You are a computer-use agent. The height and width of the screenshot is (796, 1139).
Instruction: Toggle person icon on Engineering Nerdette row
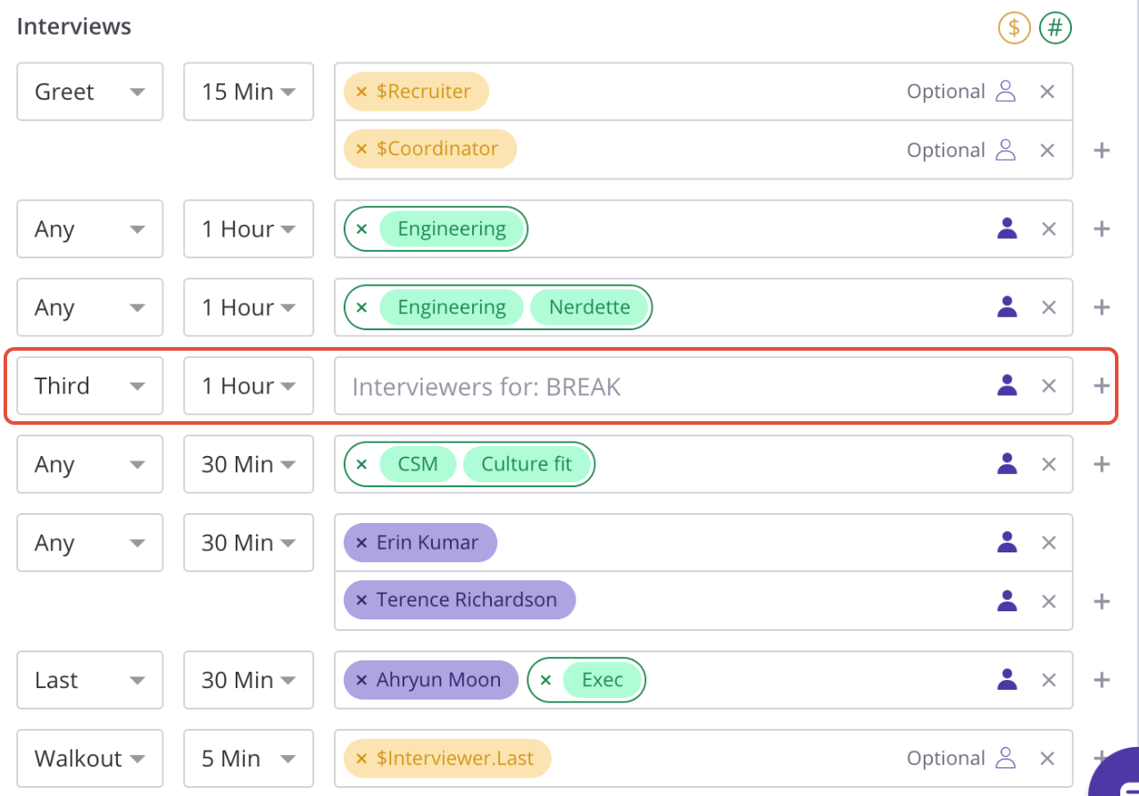click(1007, 307)
